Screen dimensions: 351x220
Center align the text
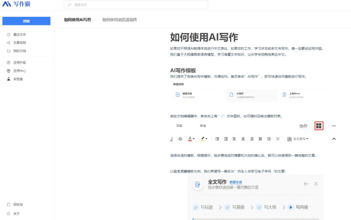click(243, 139)
